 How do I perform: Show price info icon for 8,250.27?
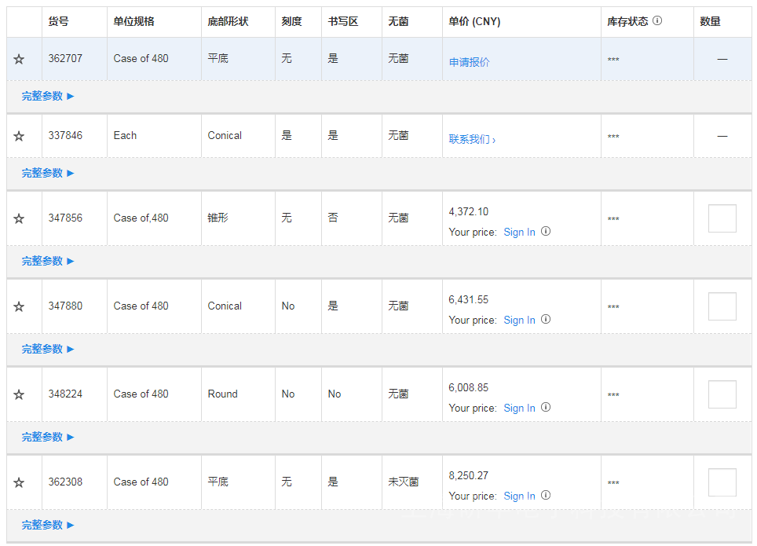546,496
